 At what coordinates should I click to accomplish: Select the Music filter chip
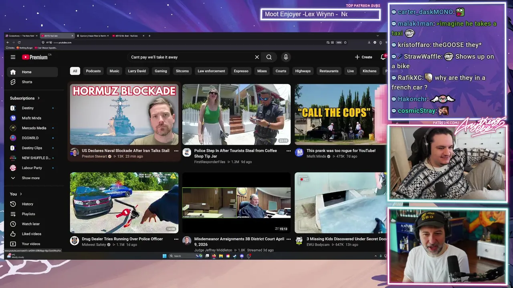tap(114, 71)
